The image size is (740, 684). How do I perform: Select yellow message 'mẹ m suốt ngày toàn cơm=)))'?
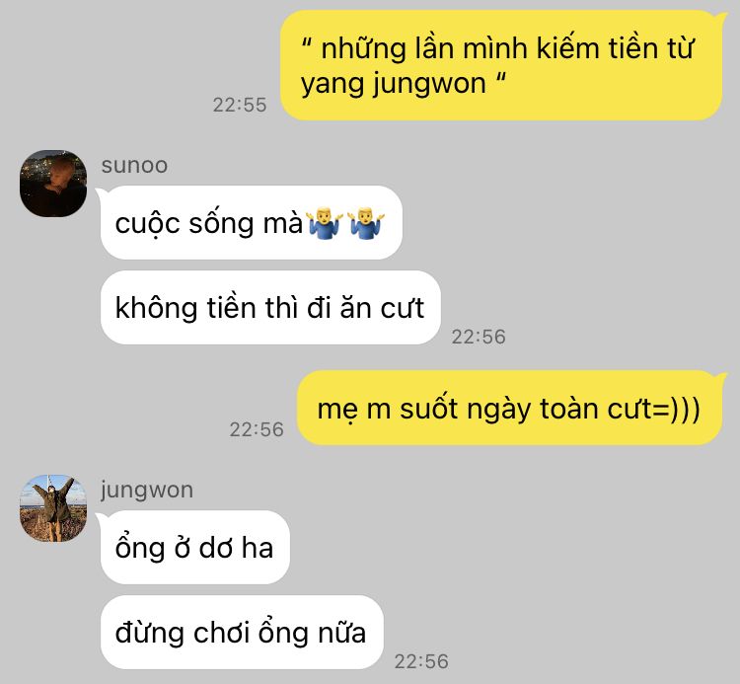tap(510, 408)
